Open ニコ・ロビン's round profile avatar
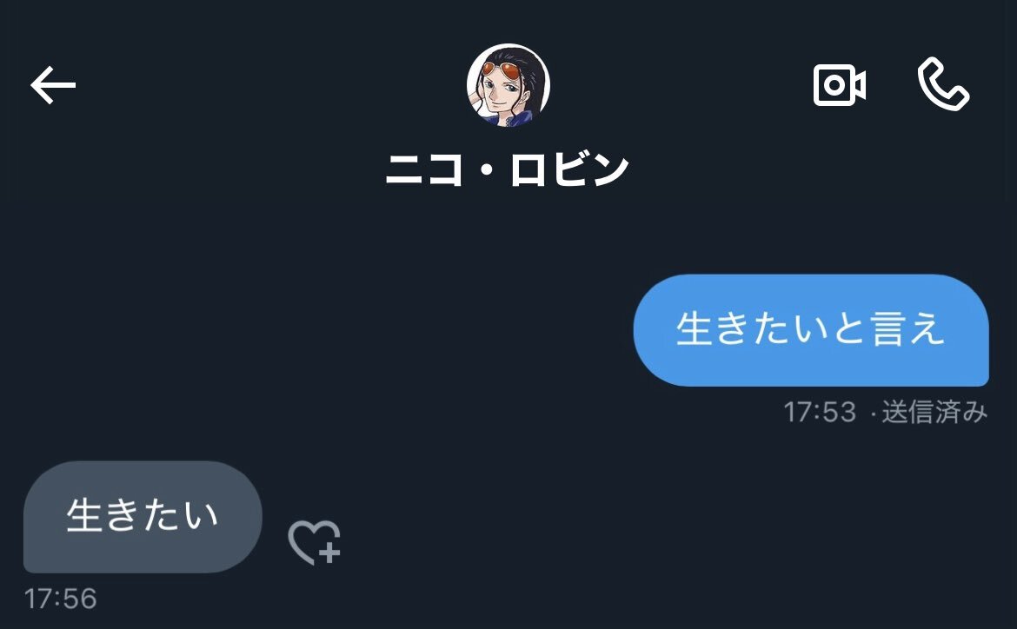This screenshot has height=629, width=1017. tap(508, 85)
